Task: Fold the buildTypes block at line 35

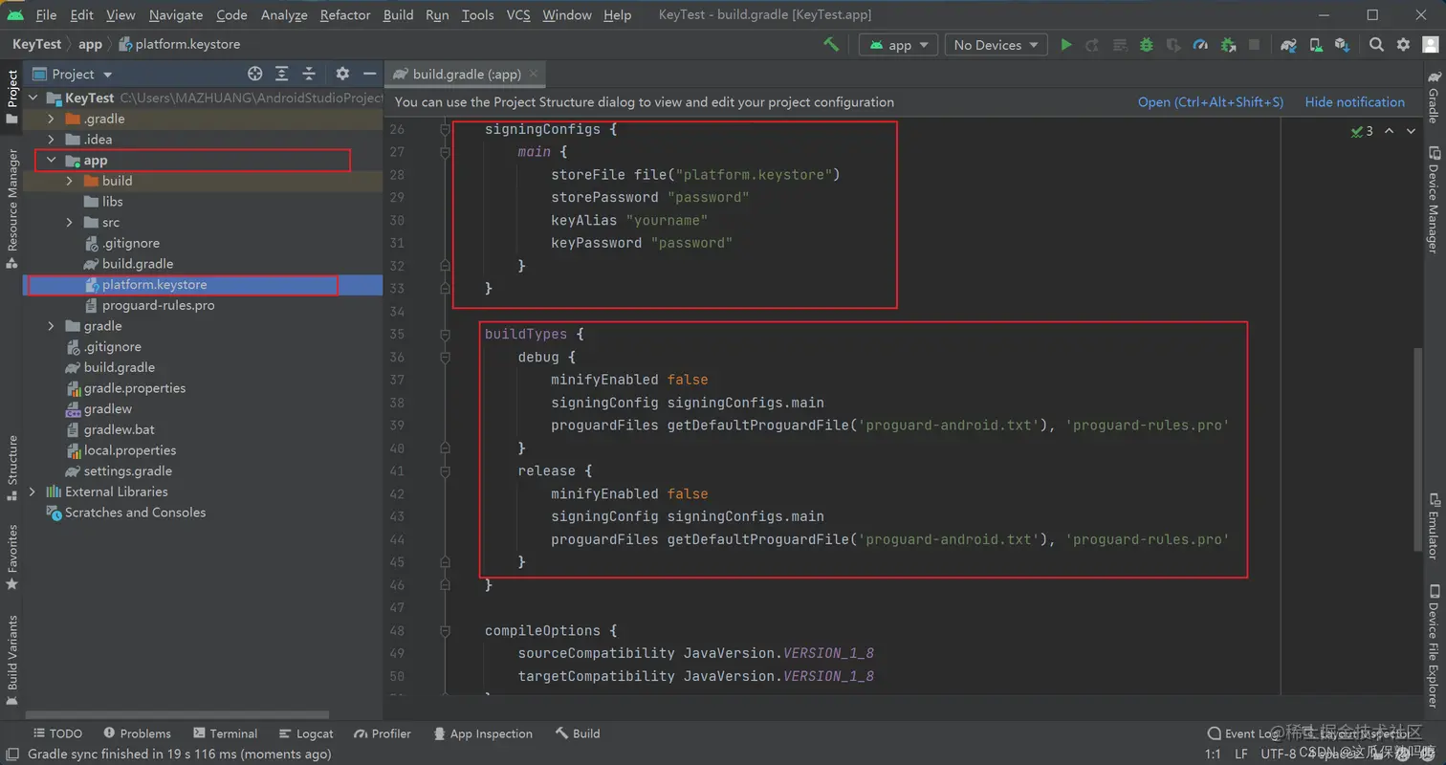Action: [445, 335]
